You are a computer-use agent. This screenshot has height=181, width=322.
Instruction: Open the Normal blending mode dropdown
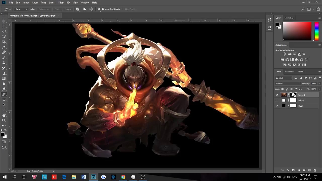click(x=288, y=83)
